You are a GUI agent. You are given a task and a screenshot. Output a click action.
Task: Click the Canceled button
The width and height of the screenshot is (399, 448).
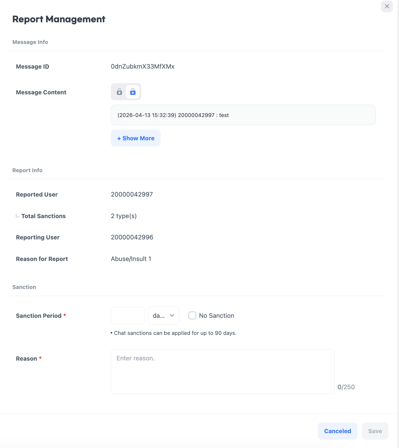click(337, 431)
